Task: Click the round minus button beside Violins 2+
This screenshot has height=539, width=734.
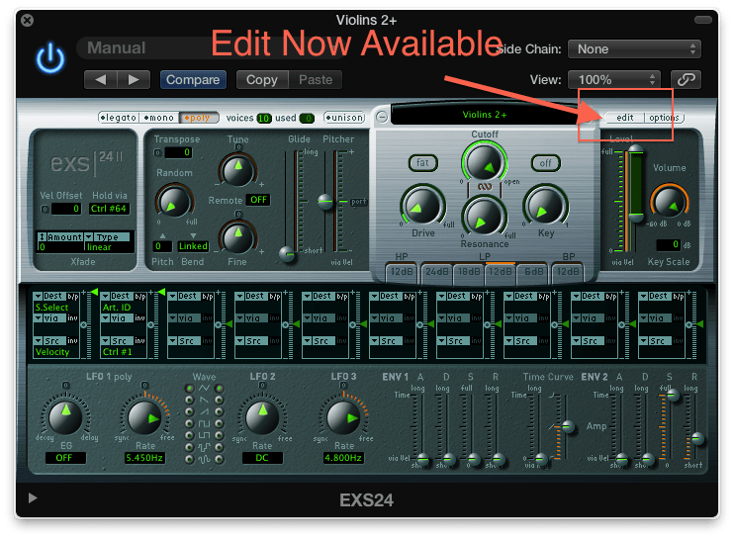Action: 382,117
